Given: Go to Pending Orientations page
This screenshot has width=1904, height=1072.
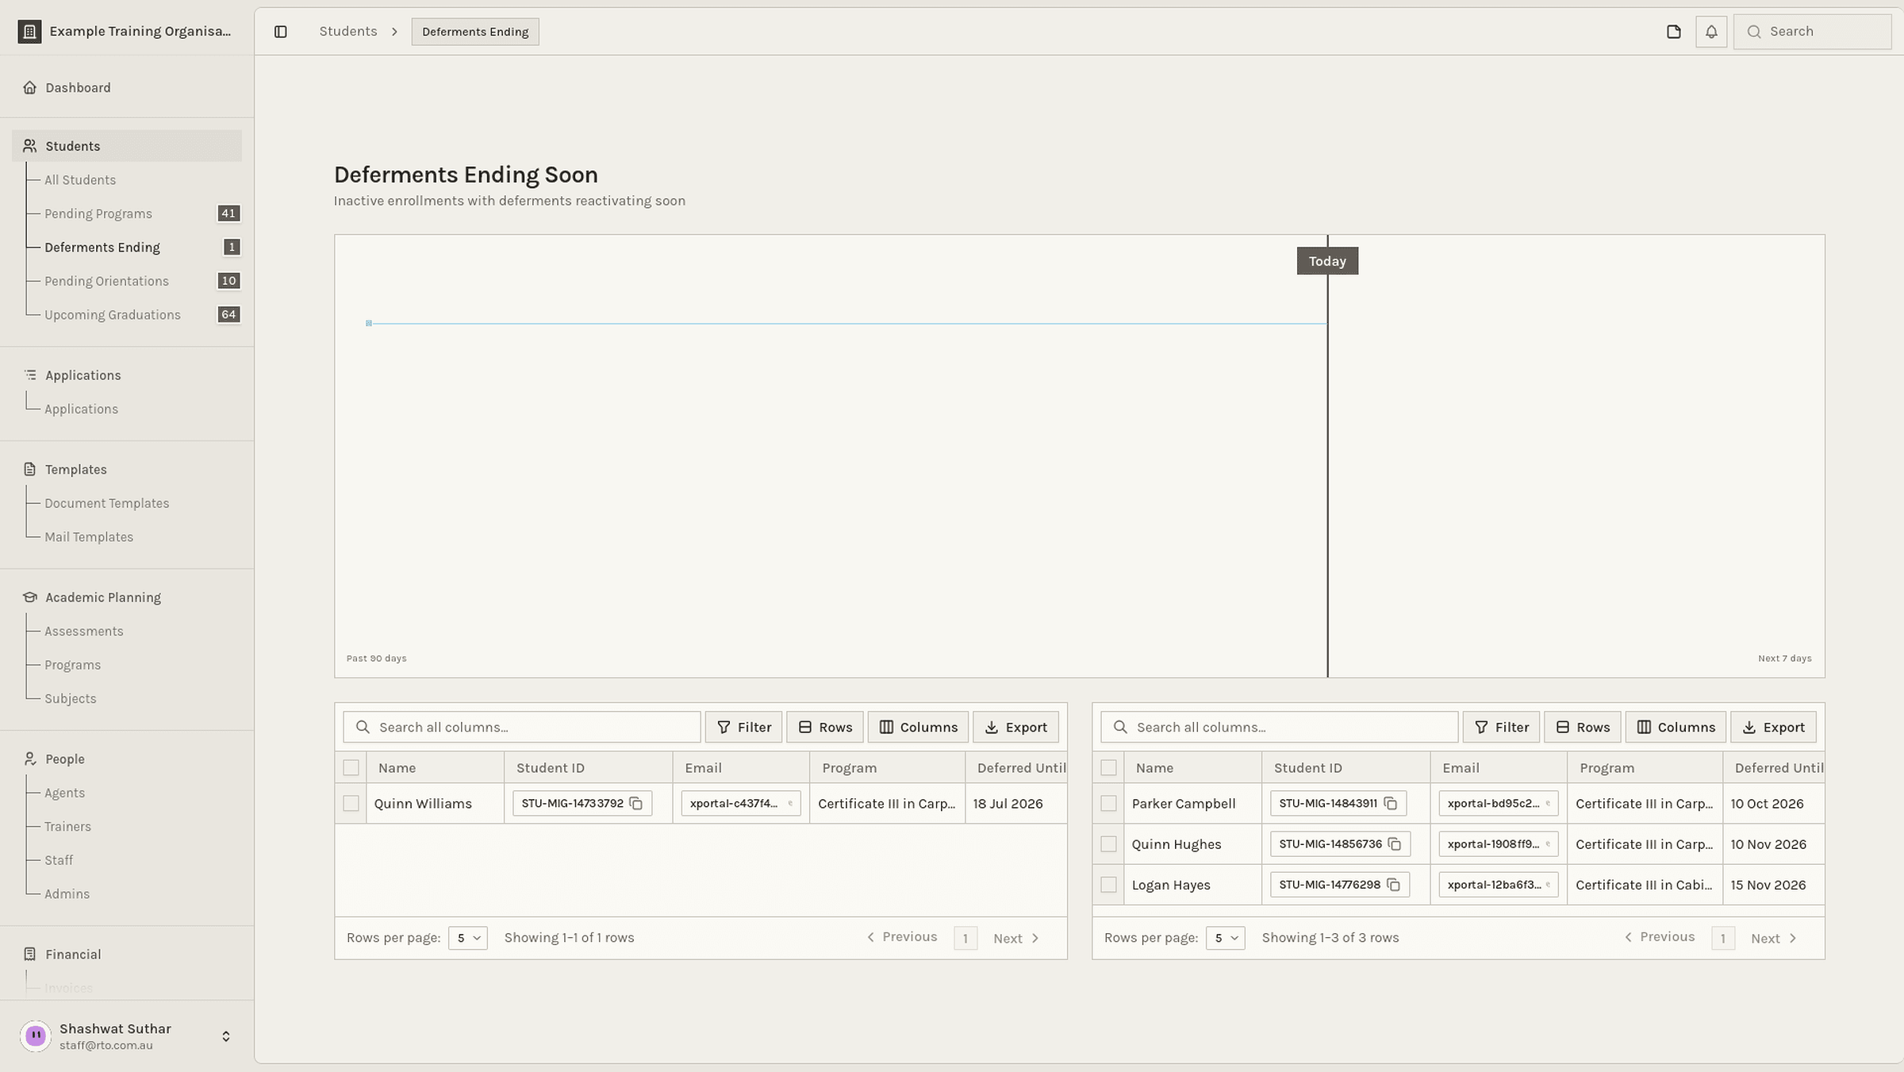Looking at the screenshot, I should click(x=107, y=282).
